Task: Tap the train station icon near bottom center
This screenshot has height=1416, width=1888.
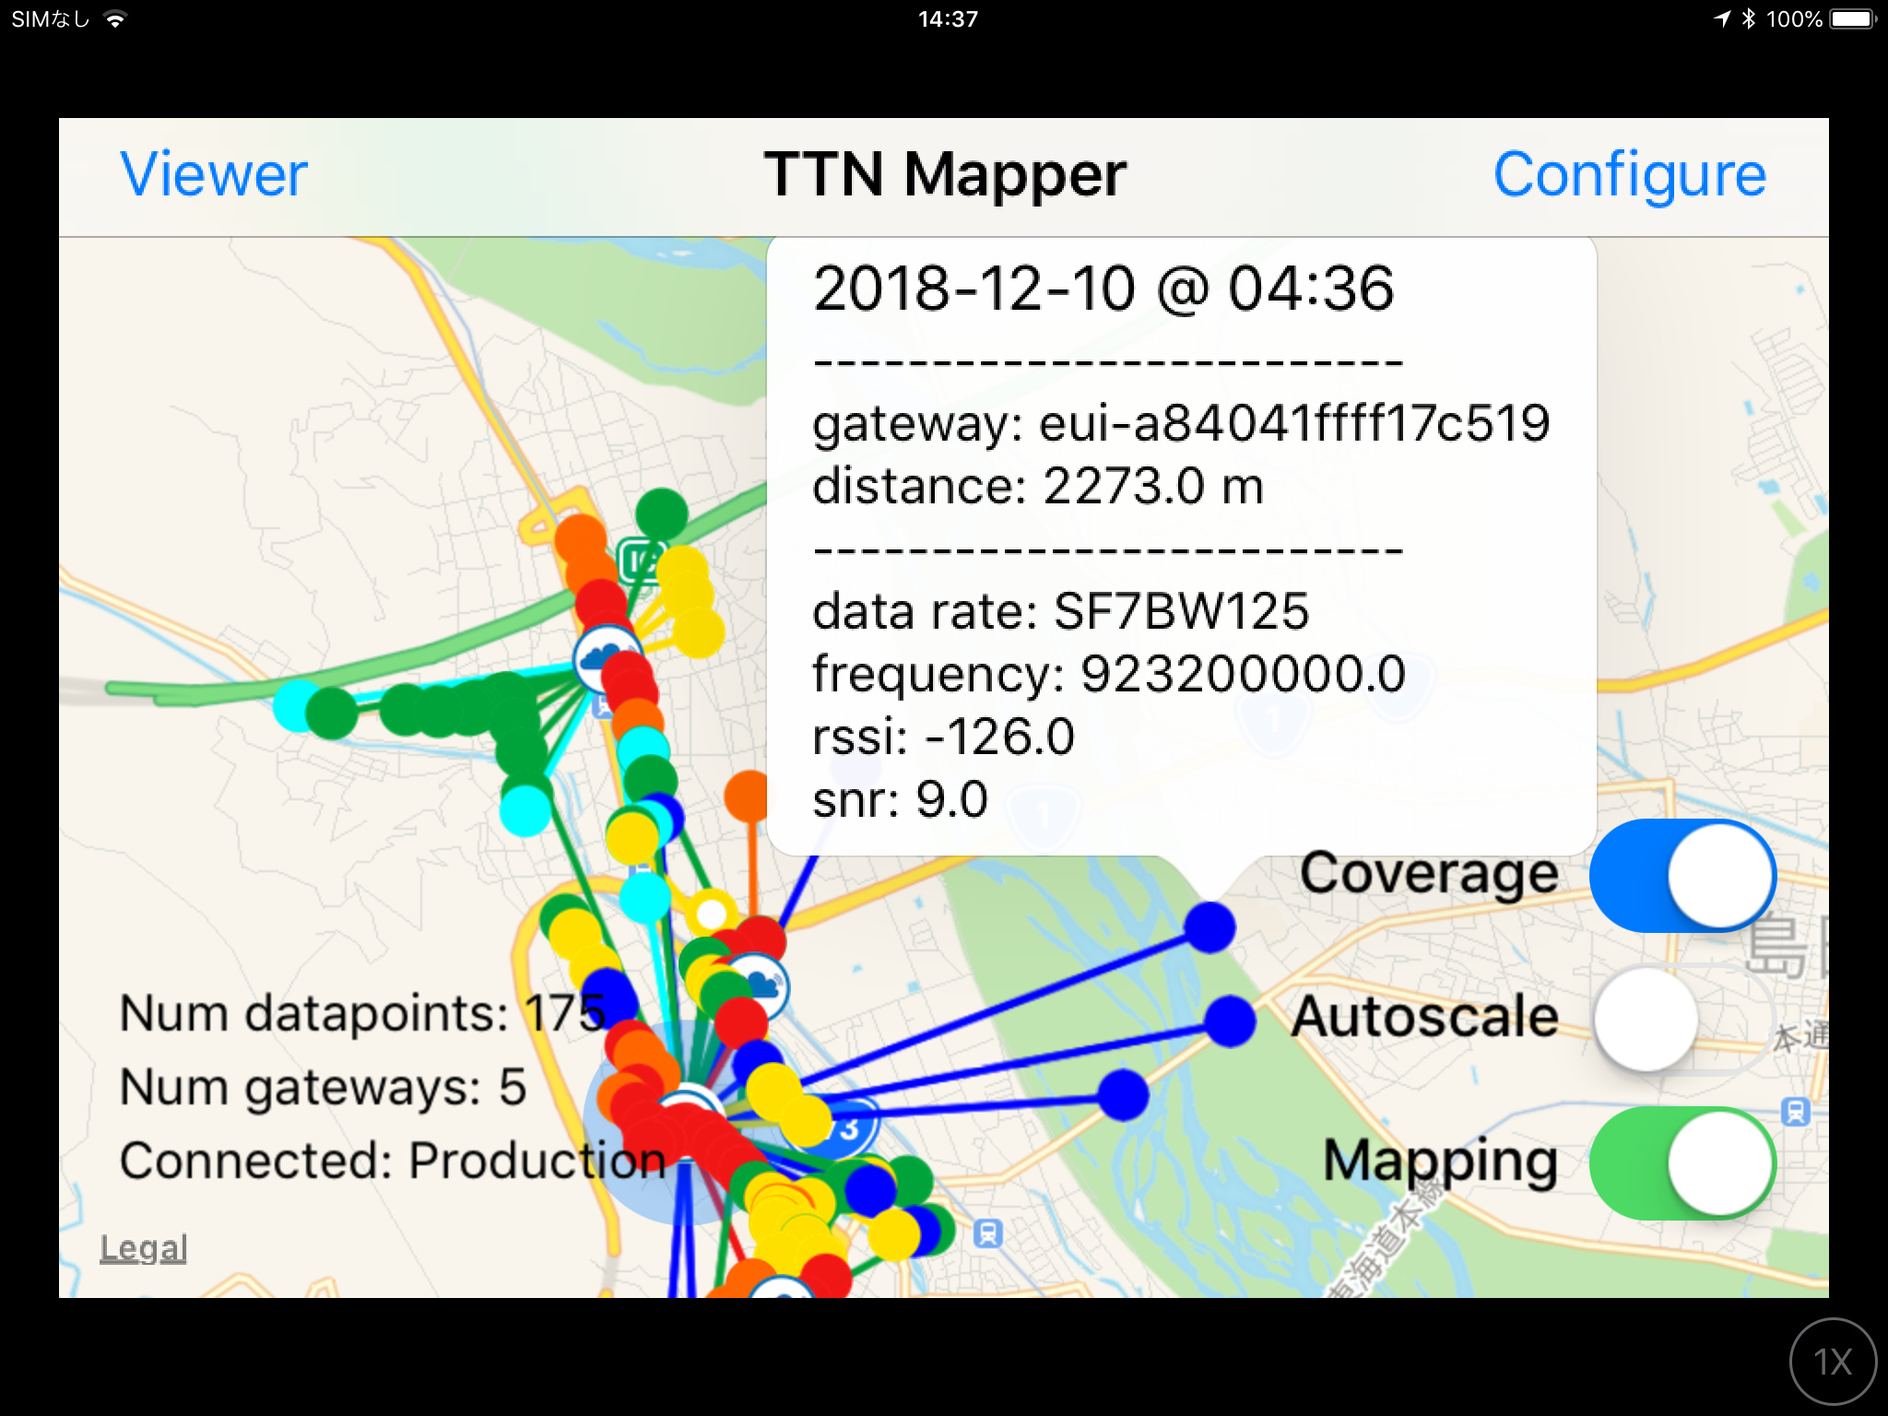Action: pyautogui.click(x=988, y=1233)
